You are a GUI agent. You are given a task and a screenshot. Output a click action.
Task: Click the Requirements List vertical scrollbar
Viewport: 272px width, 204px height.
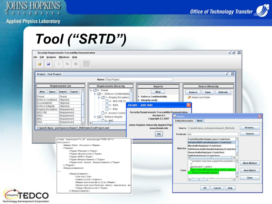[x=83, y=106]
